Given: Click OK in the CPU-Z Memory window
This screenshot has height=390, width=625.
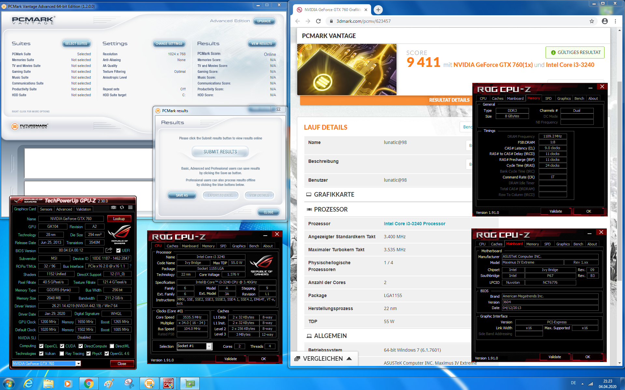Looking at the screenshot, I should point(589,211).
